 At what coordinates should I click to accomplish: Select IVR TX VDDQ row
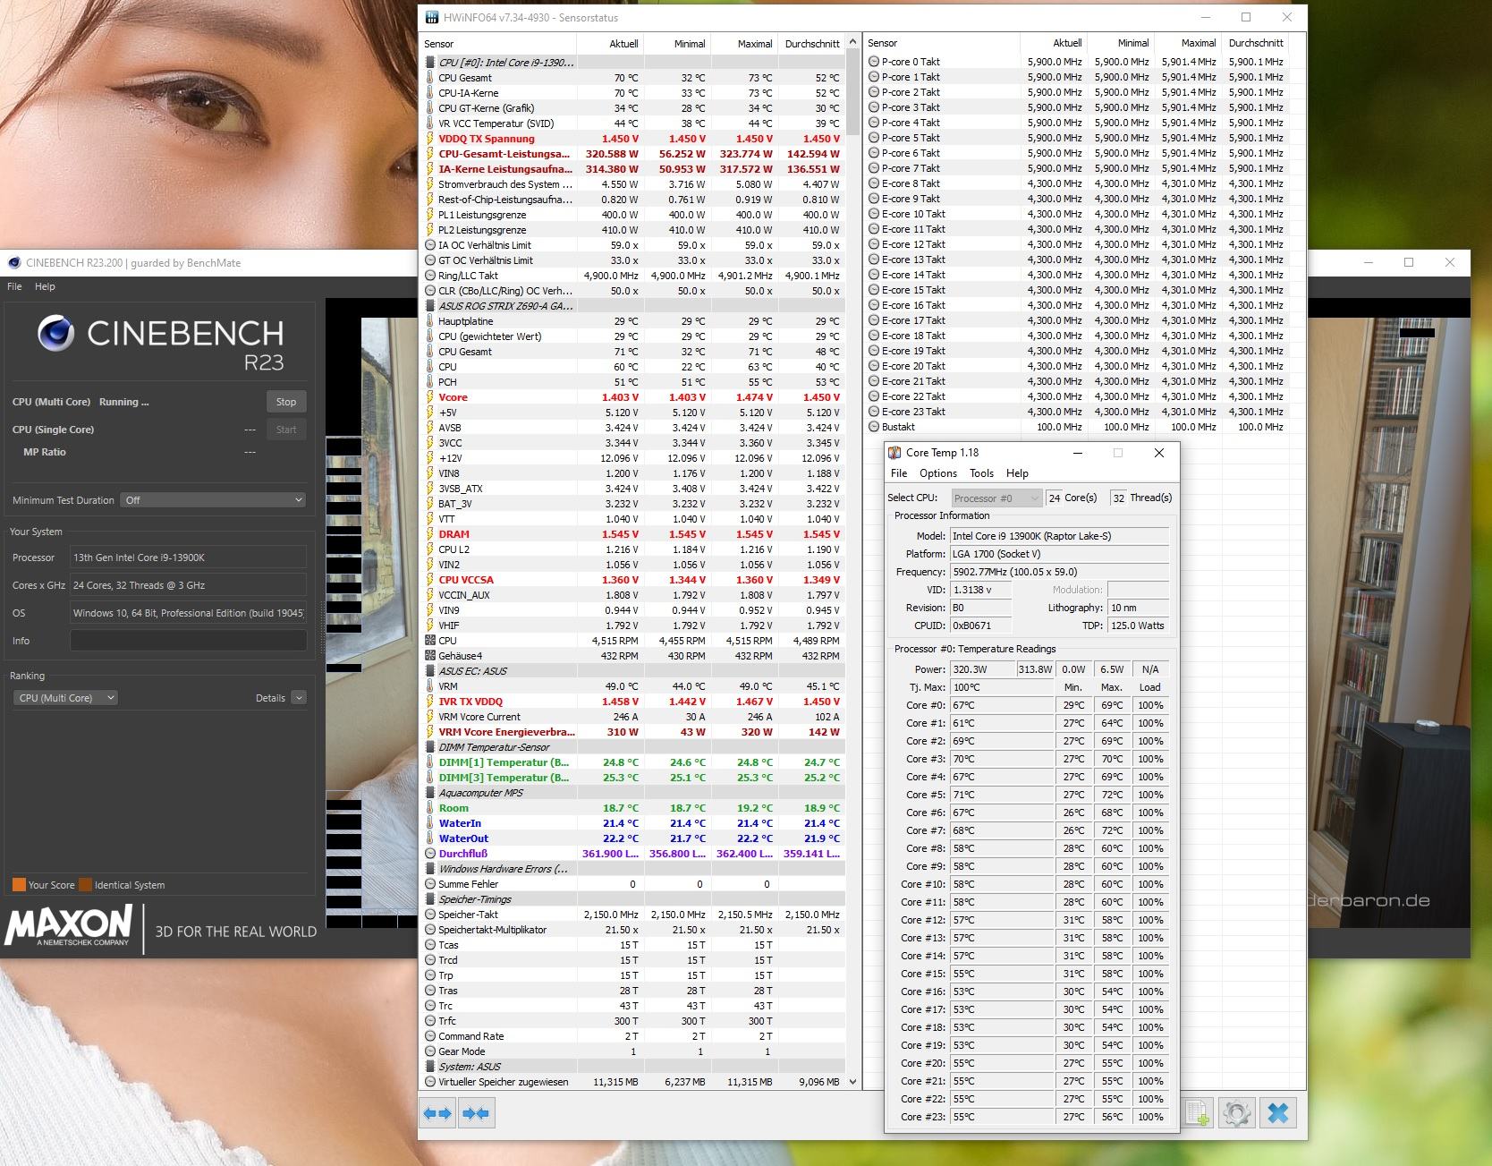(633, 702)
